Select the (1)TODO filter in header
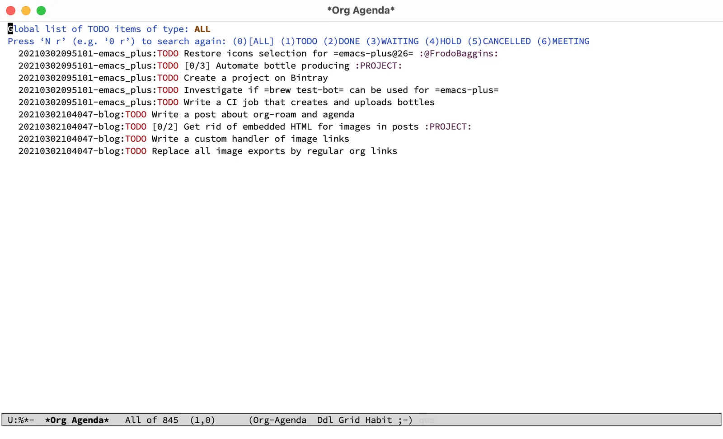The width and height of the screenshot is (723, 439). coord(299,42)
